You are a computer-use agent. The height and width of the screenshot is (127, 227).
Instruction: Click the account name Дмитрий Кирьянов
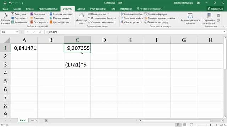coord(183,3)
